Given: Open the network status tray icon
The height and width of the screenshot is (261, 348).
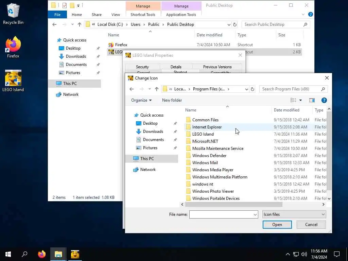Looking at the screenshot, I should (296, 254).
